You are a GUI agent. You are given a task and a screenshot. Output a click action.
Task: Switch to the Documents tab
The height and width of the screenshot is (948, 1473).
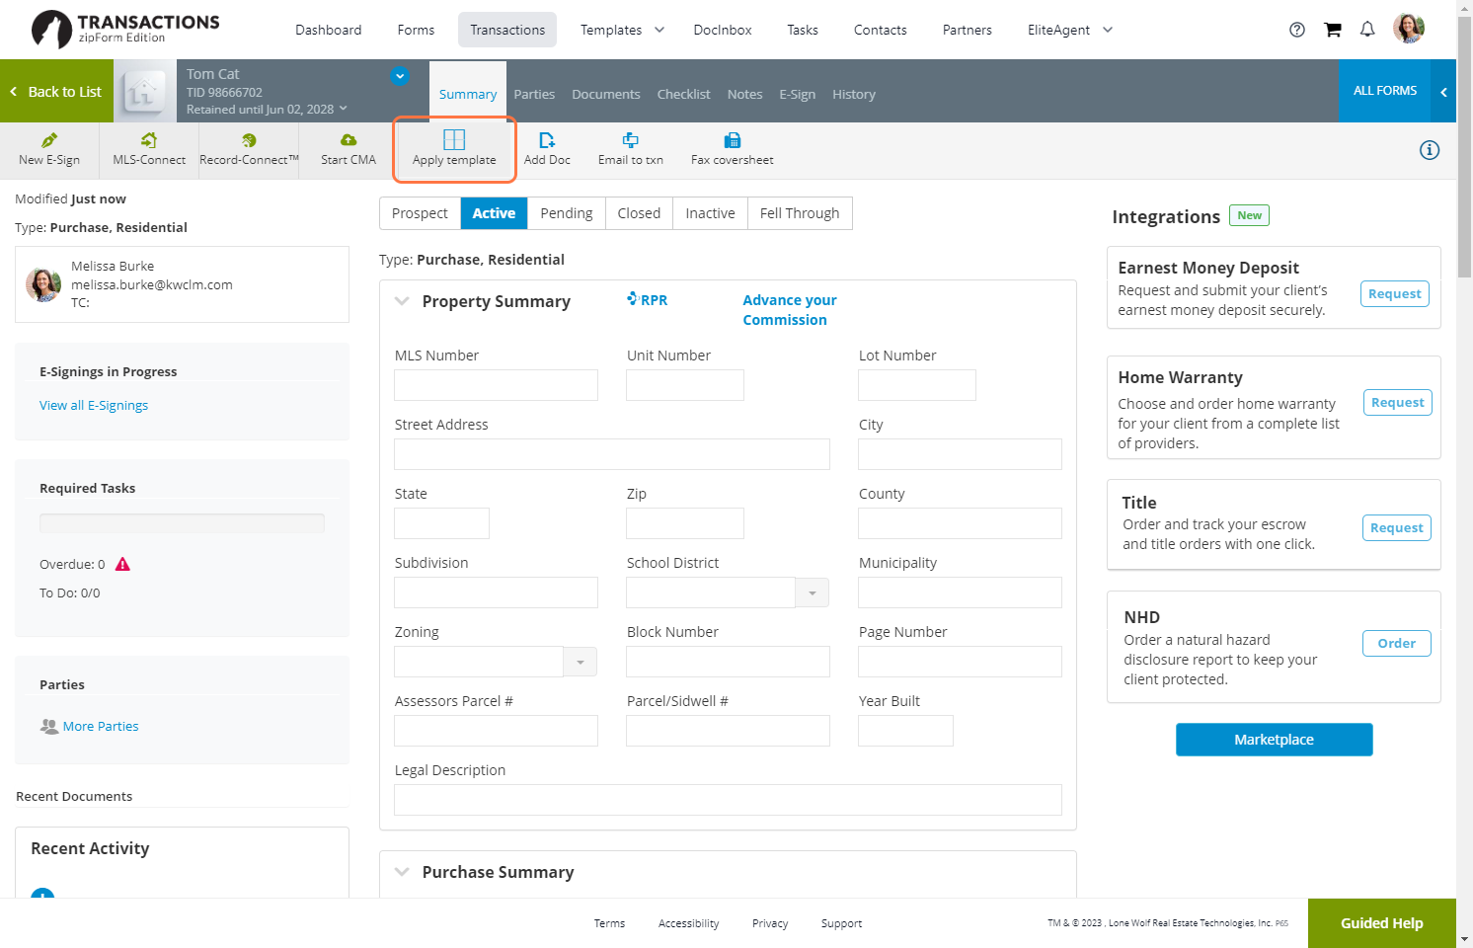click(x=606, y=95)
